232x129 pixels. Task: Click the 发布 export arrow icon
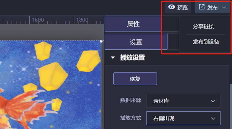[202, 7]
